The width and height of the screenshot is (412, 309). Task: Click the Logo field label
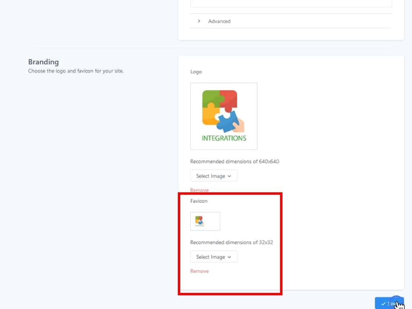coord(196,72)
